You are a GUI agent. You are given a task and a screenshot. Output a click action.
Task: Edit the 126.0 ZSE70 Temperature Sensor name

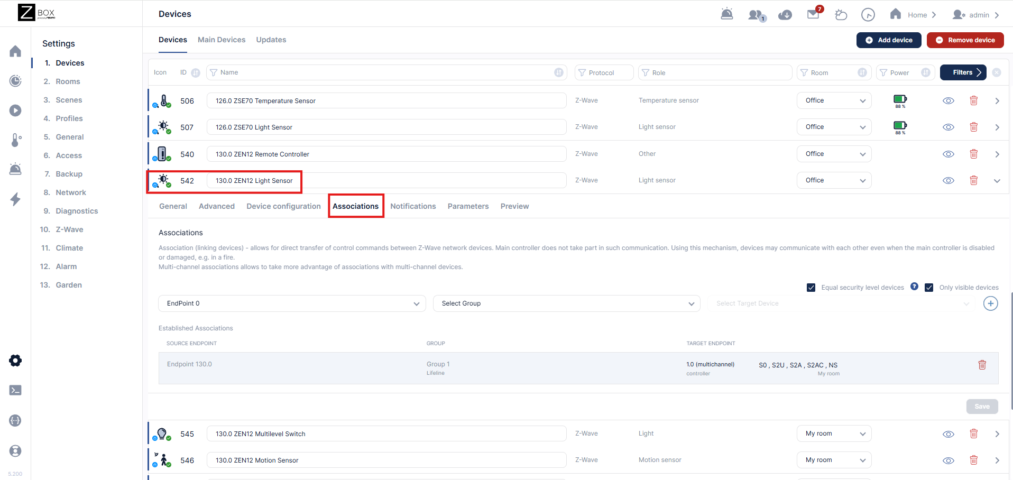pos(386,100)
